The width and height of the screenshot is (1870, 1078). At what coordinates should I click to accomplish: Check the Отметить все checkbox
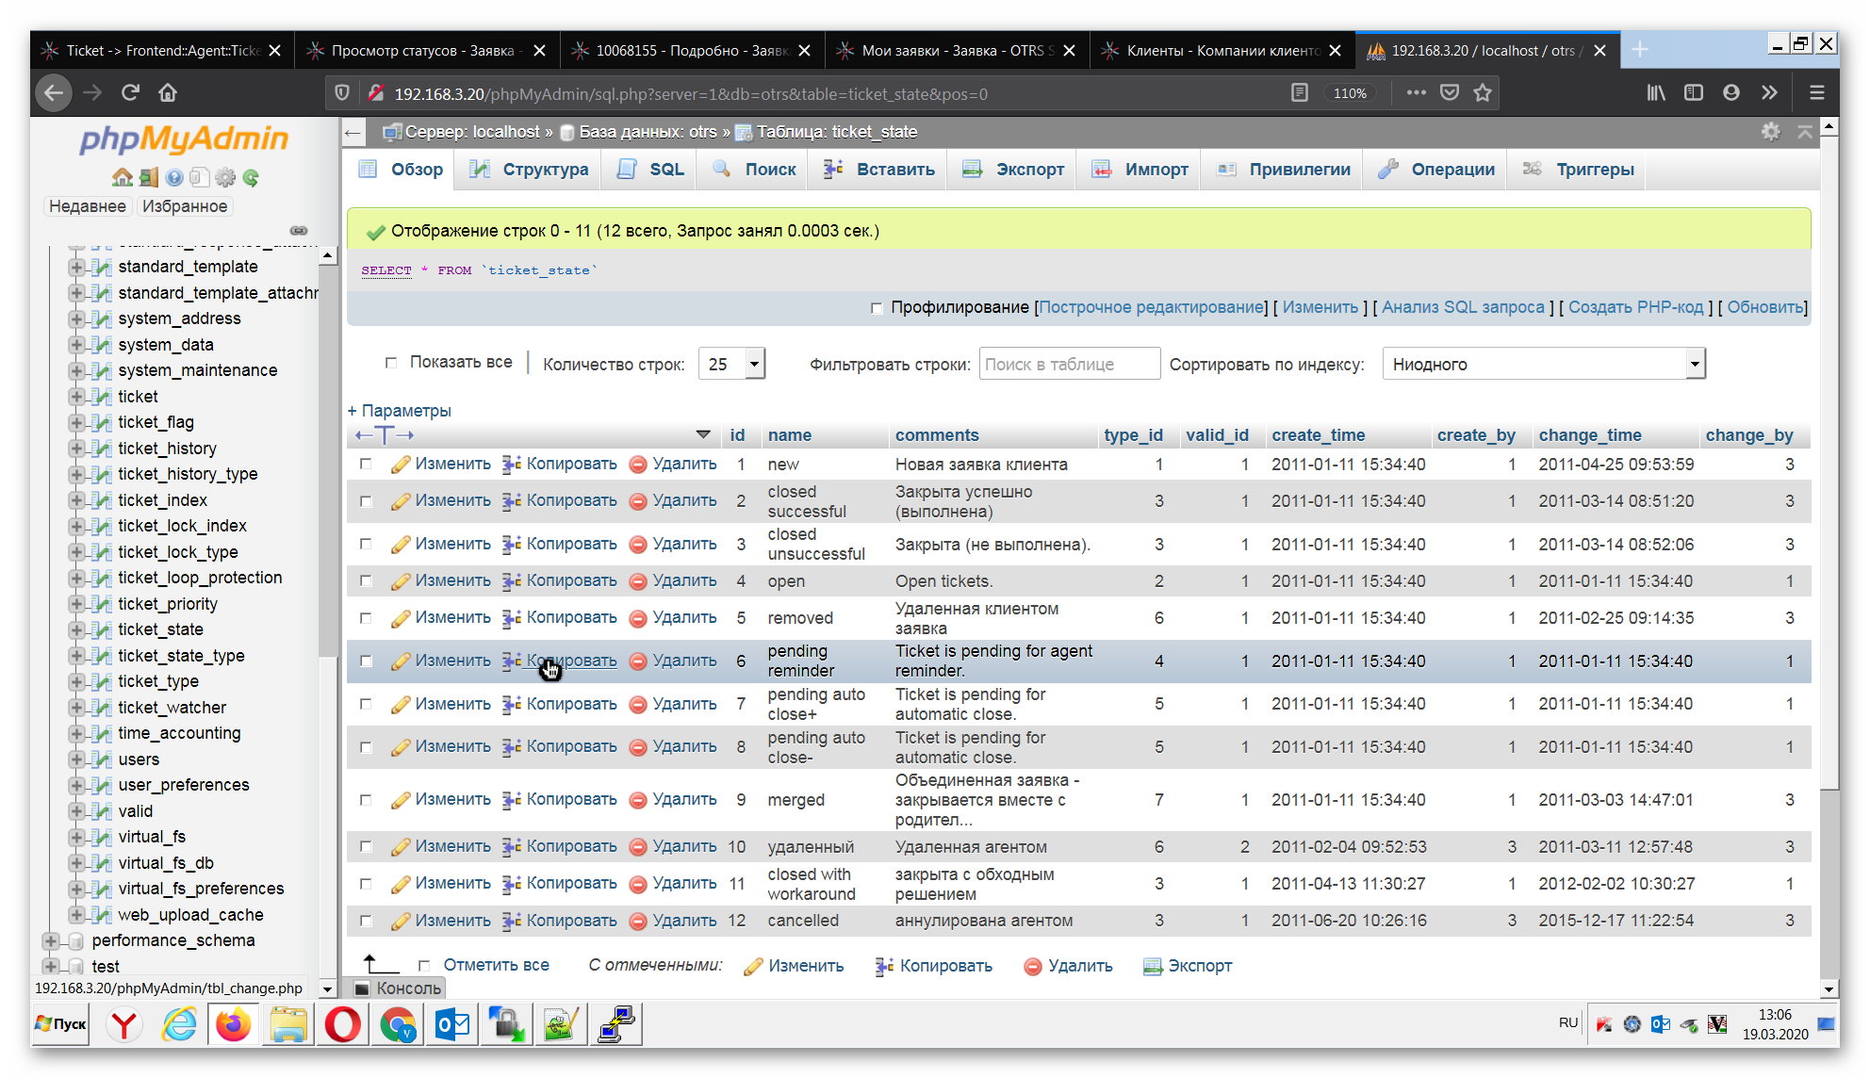pos(424,966)
